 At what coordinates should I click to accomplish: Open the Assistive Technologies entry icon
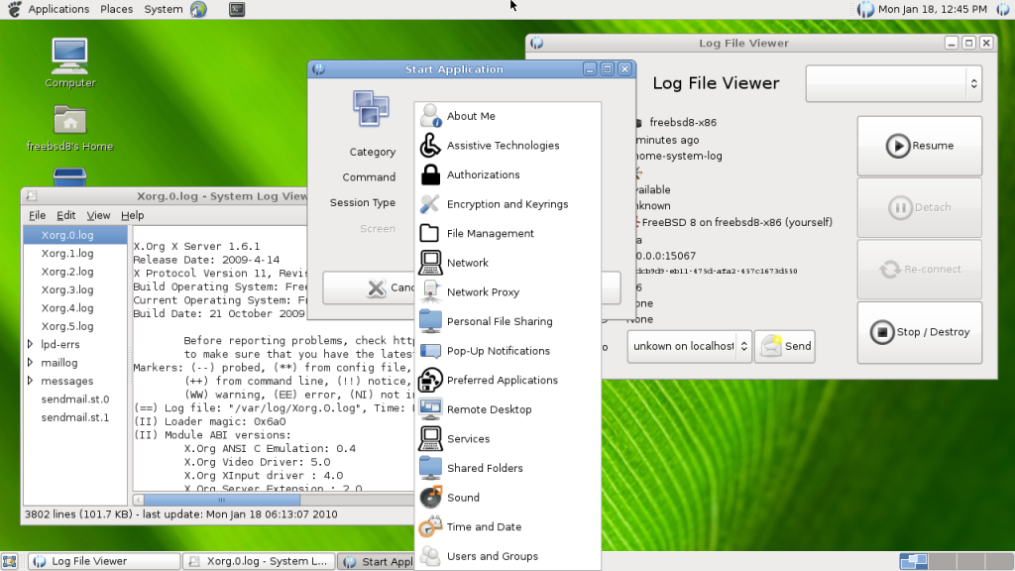click(430, 145)
